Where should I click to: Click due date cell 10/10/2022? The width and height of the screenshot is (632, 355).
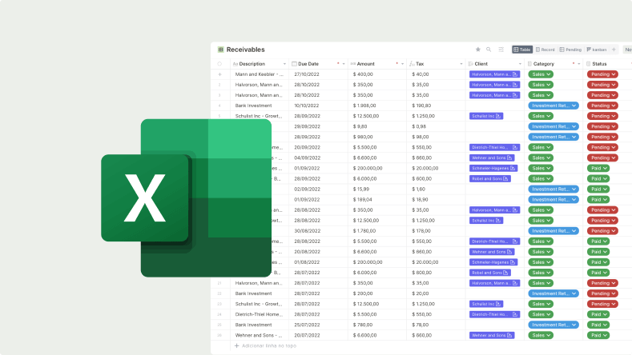(306, 106)
